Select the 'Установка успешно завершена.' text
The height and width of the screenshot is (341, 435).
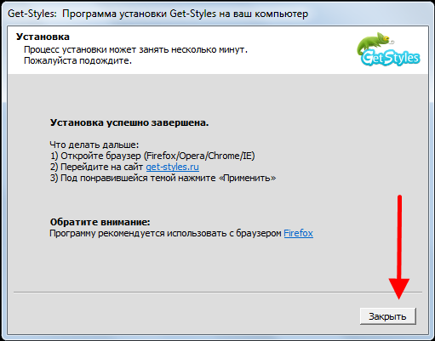pyautogui.click(x=129, y=122)
